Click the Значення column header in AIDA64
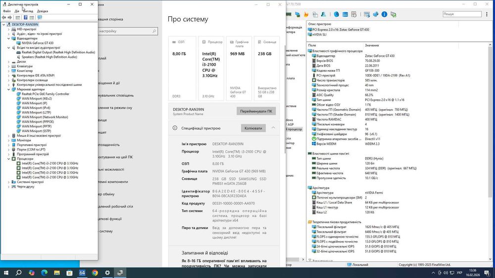 (372, 45)
